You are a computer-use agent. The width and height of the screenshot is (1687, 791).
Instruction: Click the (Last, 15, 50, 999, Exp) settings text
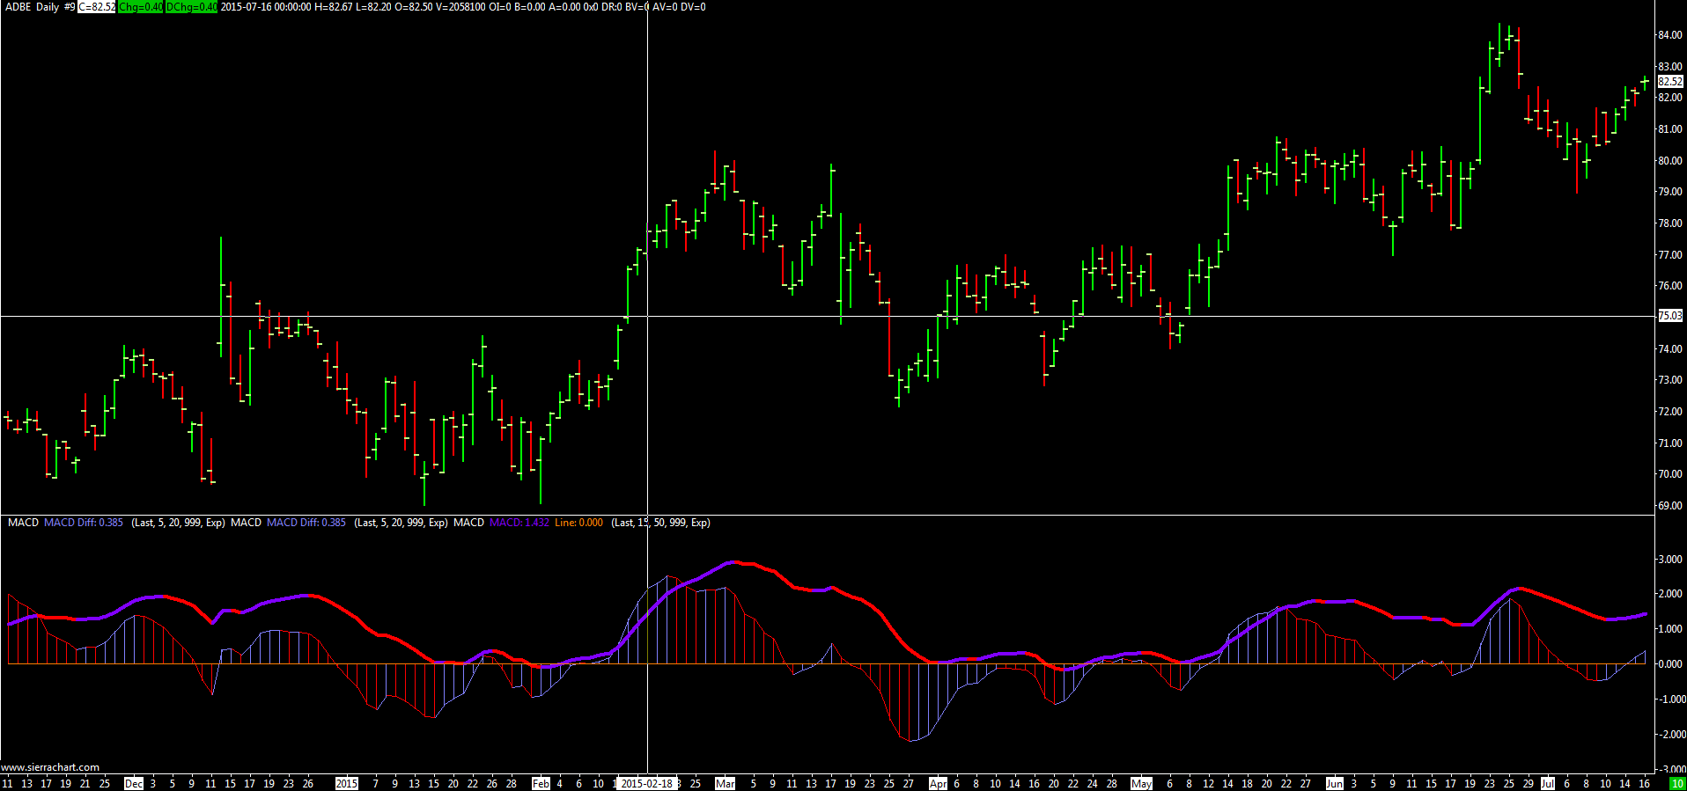660,523
